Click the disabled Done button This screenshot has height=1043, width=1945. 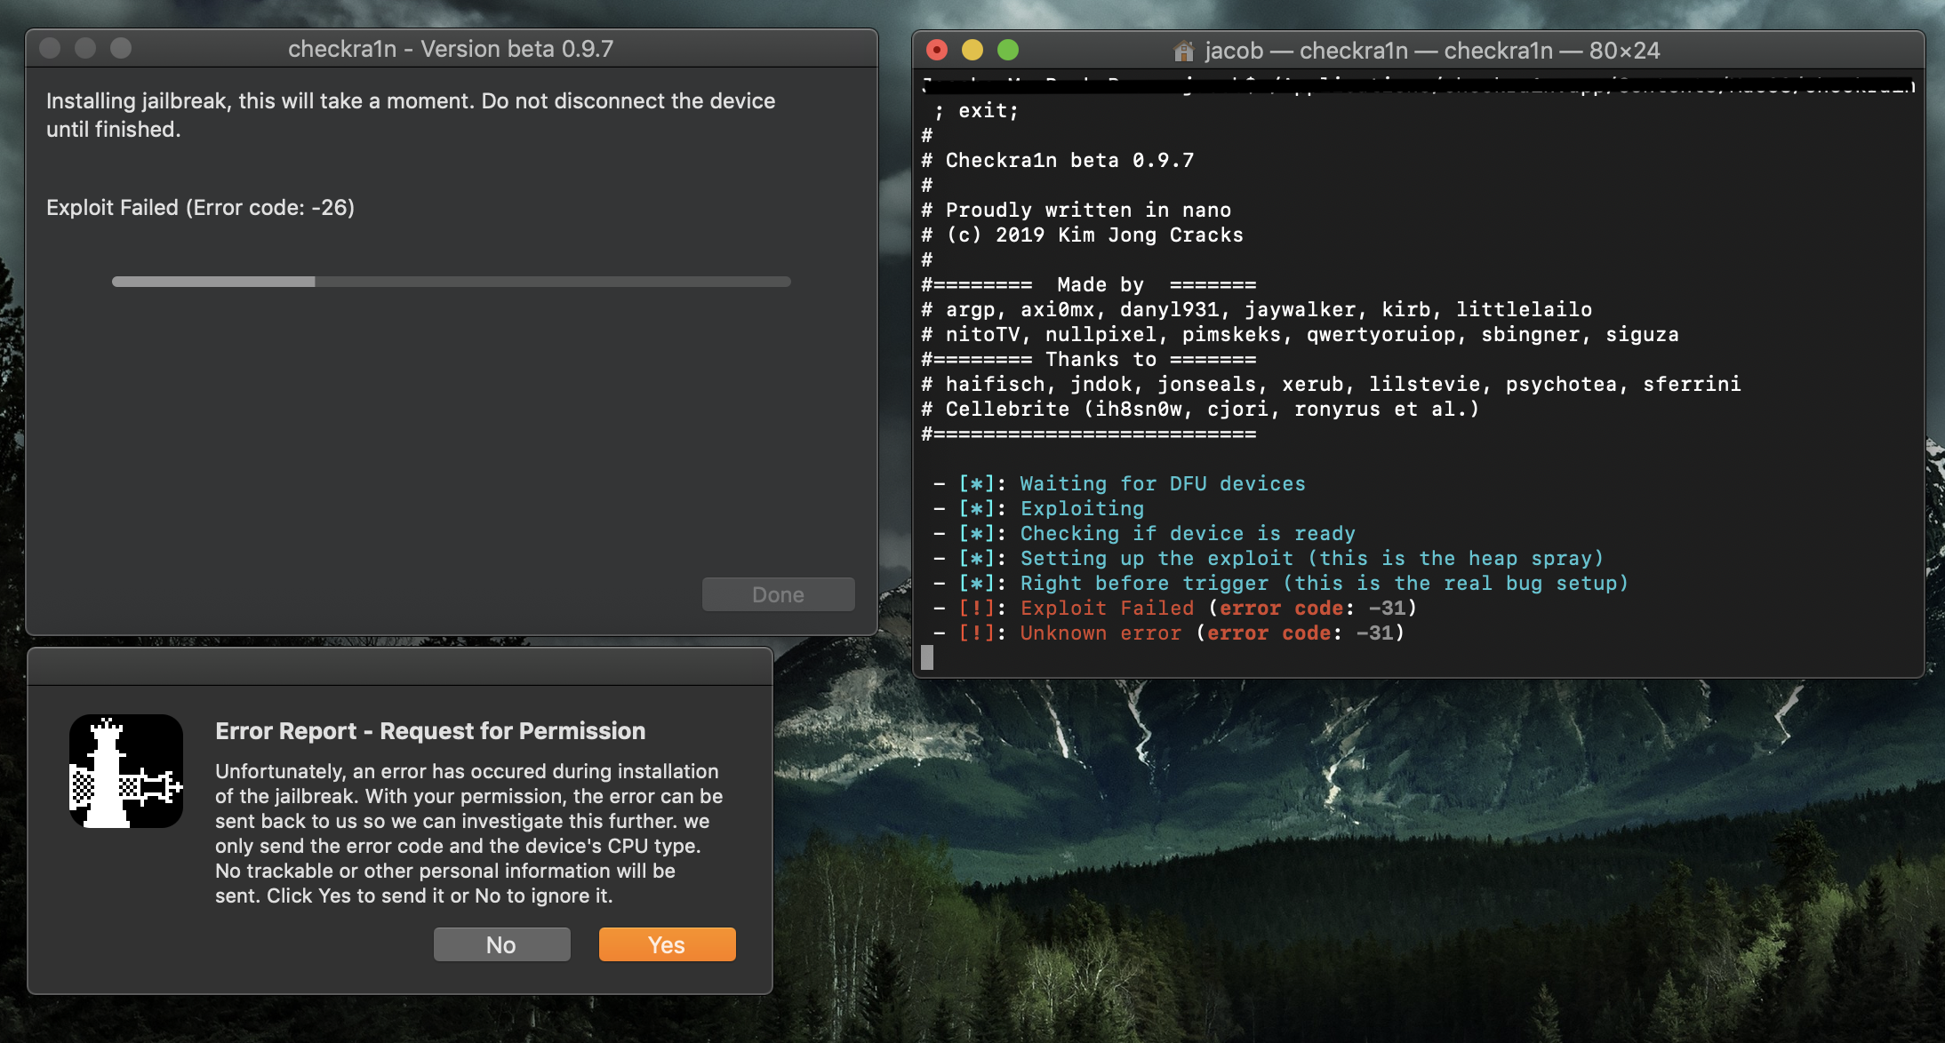tap(778, 594)
